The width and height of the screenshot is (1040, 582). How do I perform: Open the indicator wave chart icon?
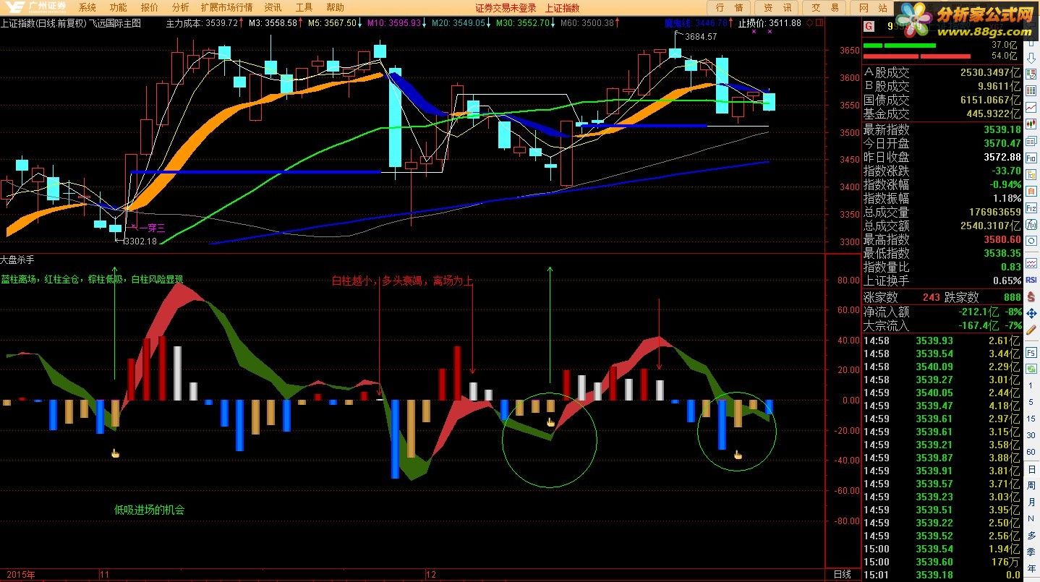point(1031,262)
